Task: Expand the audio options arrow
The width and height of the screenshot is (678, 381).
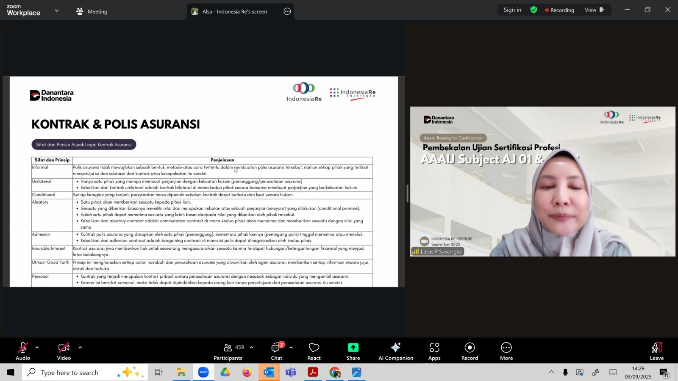Action: tap(37, 348)
